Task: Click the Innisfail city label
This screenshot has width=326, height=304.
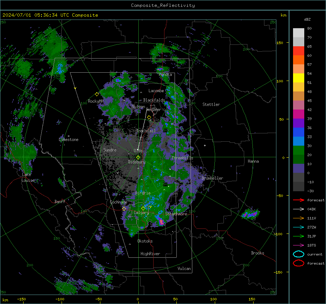Action: 146,131
